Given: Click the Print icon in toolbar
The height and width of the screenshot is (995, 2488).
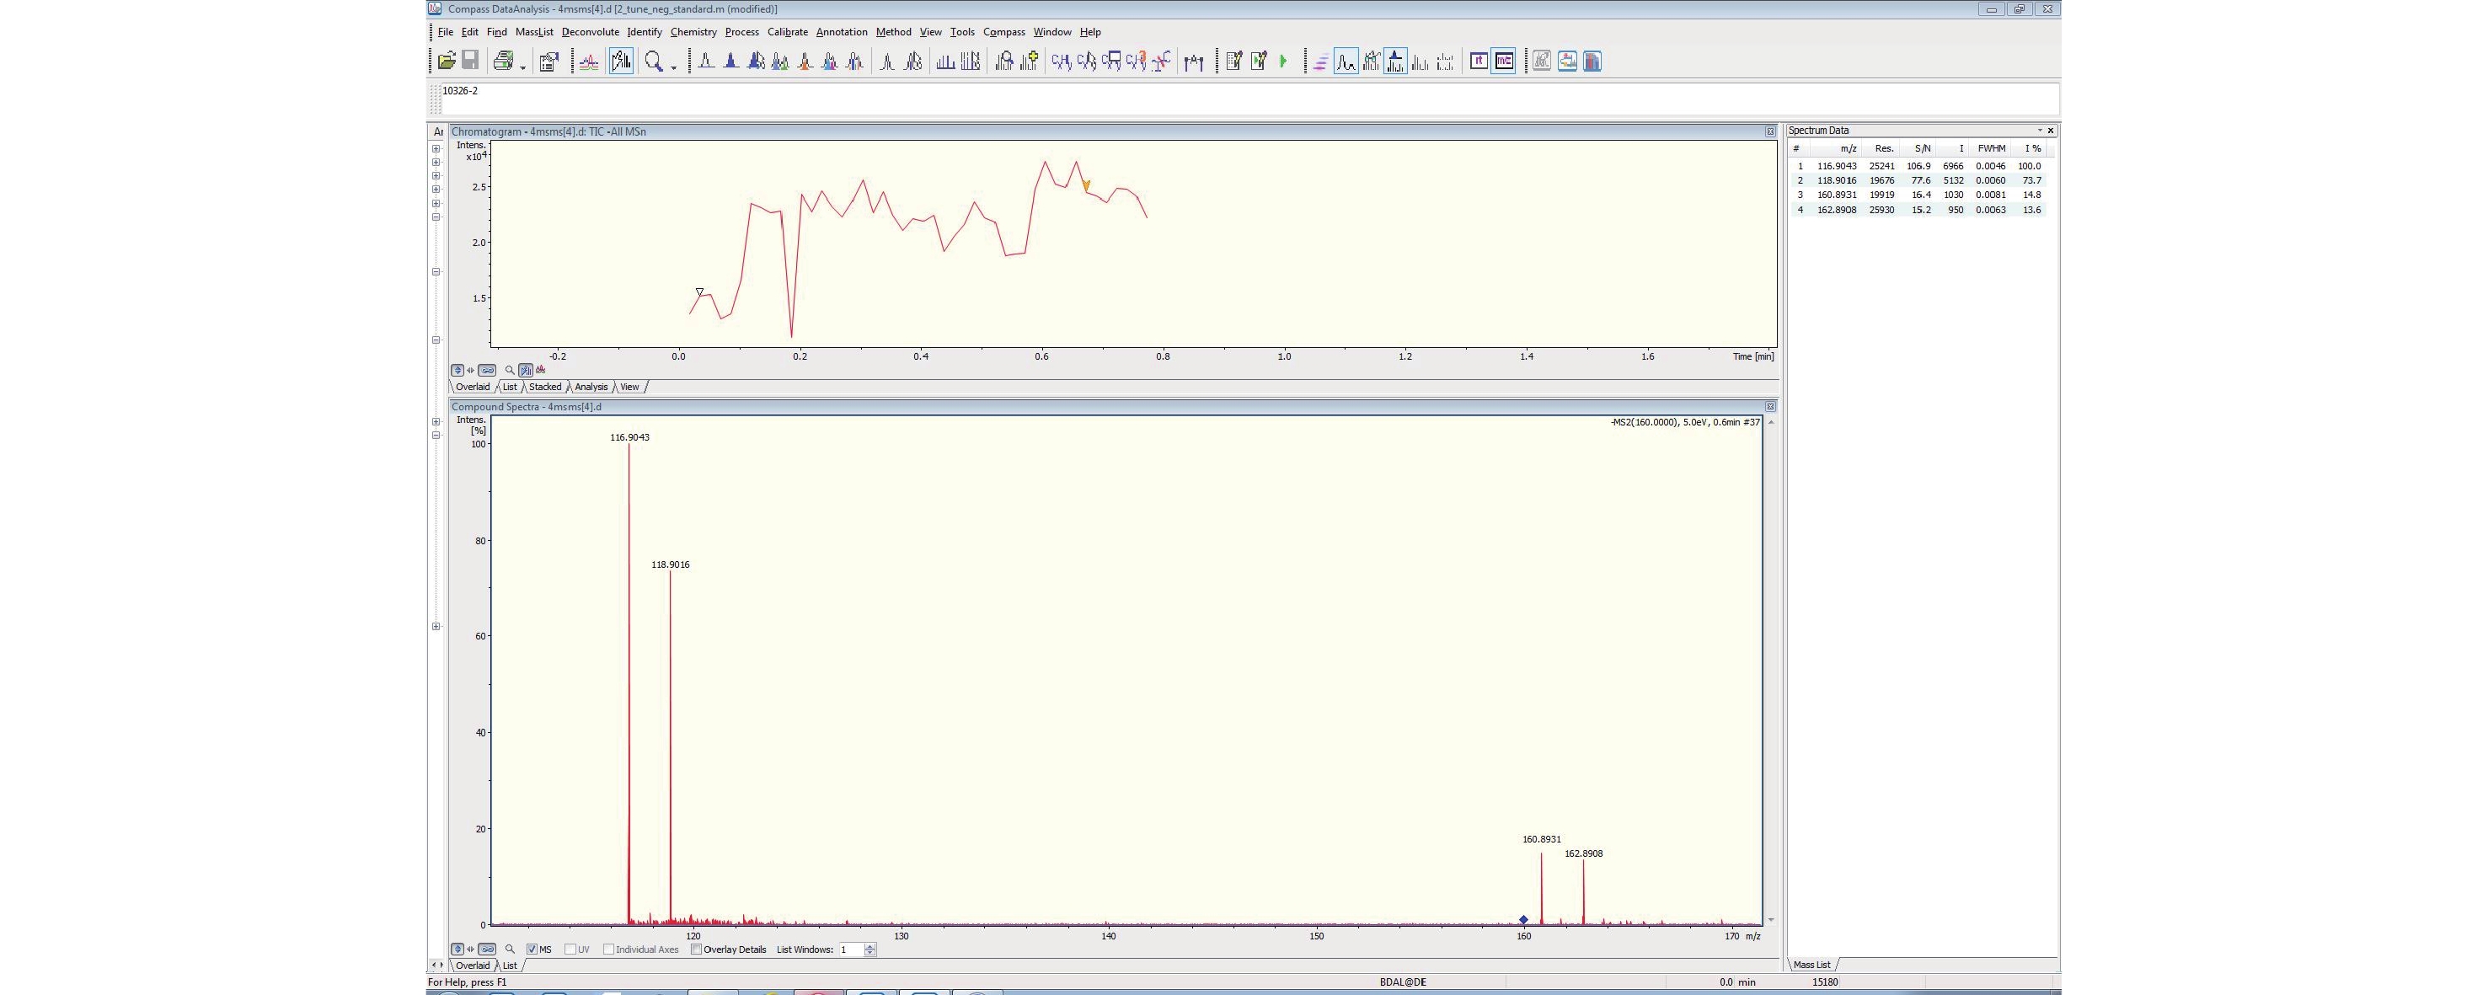Looking at the screenshot, I should 502,61.
